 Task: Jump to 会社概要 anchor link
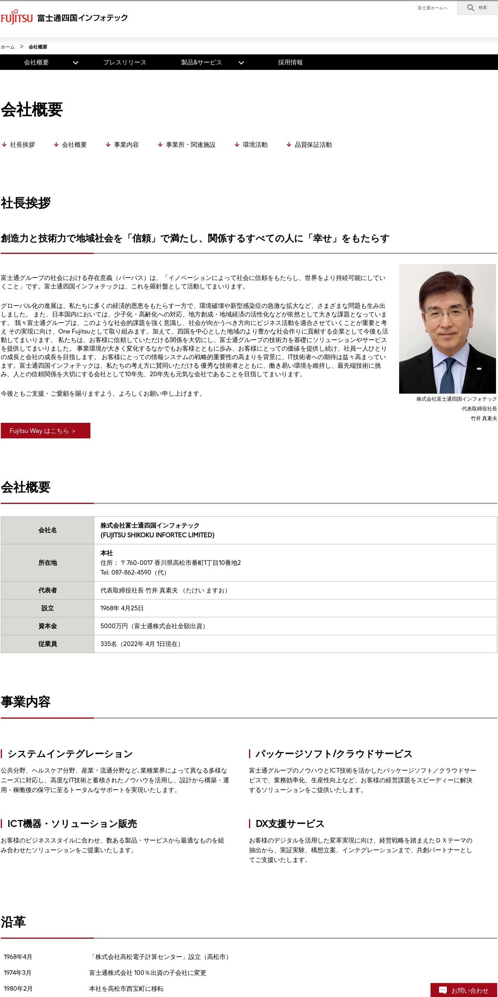pyautogui.click(x=74, y=144)
